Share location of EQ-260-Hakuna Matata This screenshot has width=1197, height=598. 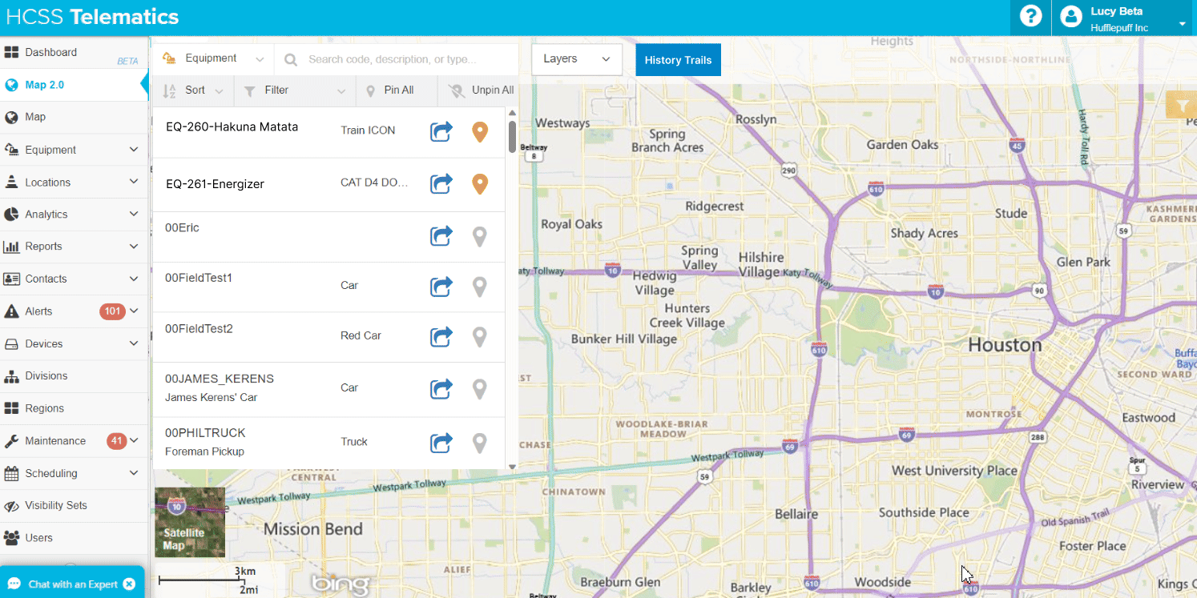point(441,131)
